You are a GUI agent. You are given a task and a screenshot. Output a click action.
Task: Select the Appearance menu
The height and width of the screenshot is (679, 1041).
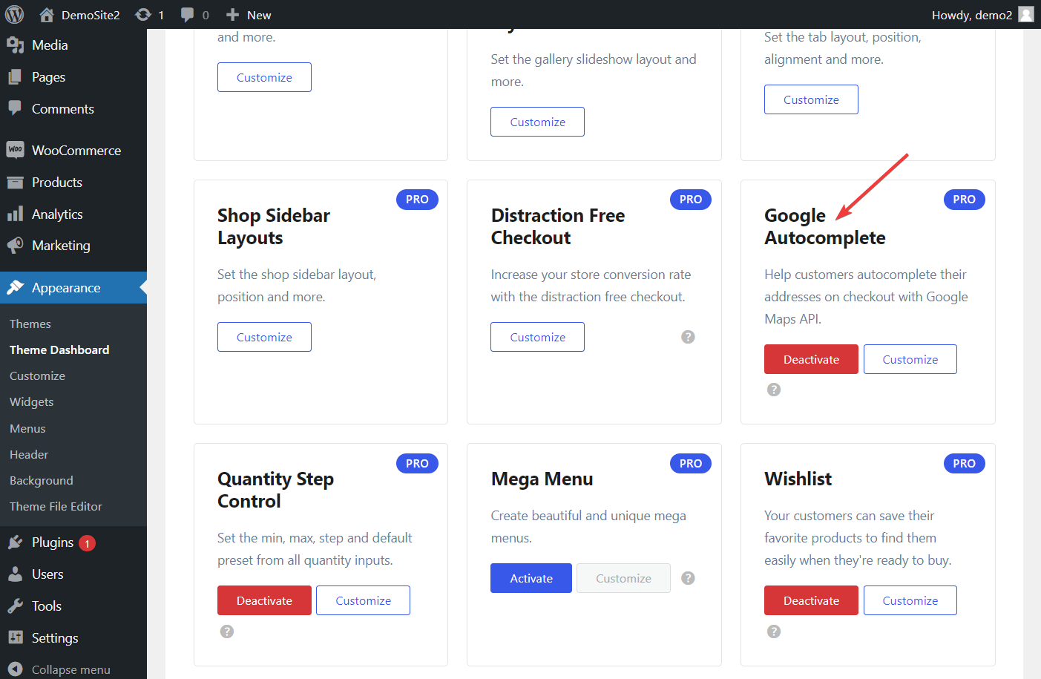pyautogui.click(x=73, y=288)
